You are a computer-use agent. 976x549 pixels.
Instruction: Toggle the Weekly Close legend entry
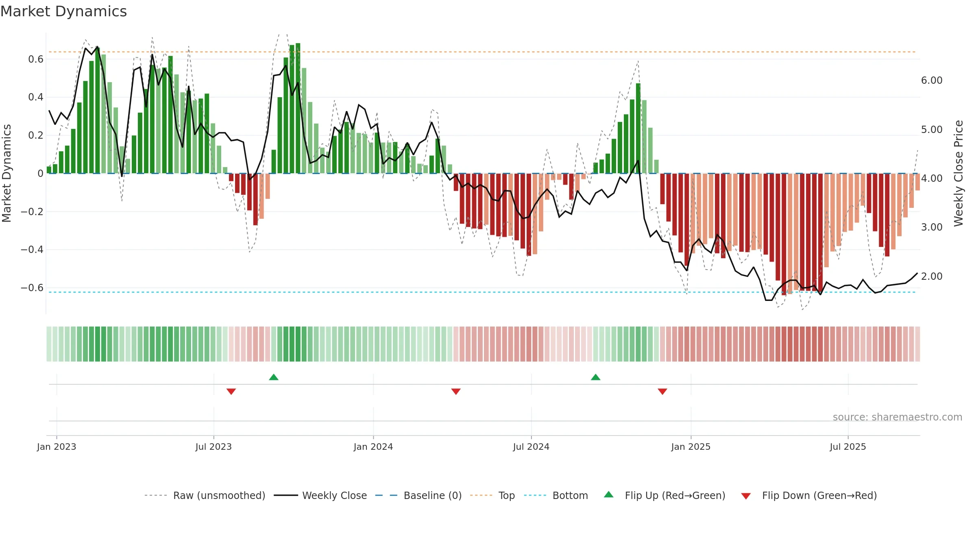coord(320,495)
